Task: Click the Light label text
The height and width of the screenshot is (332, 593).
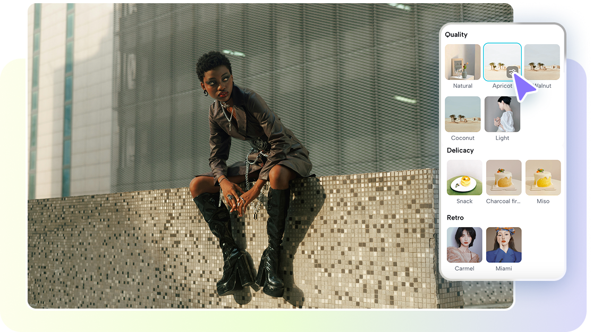Action: (x=502, y=138)
